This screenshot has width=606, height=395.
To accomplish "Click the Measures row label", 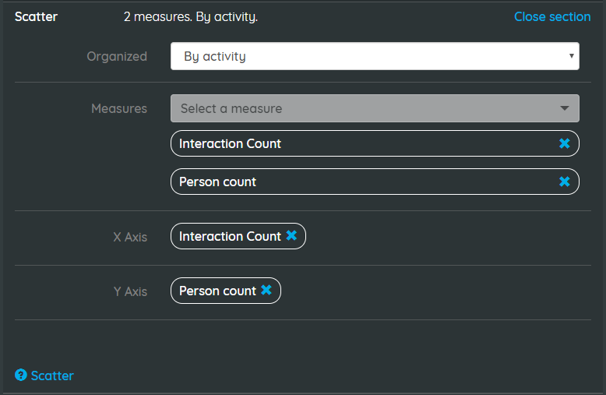I will pyautogui.click(x=119, y=108).
